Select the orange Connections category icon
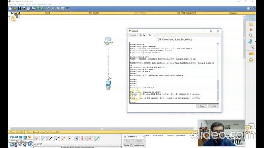 [30, 137]
